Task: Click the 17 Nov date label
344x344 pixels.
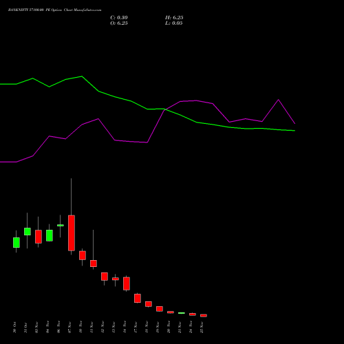Action: coord(136,327)
